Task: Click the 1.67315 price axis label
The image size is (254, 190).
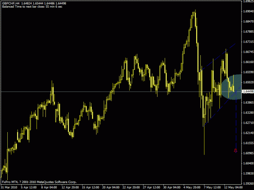Action: 248,42
